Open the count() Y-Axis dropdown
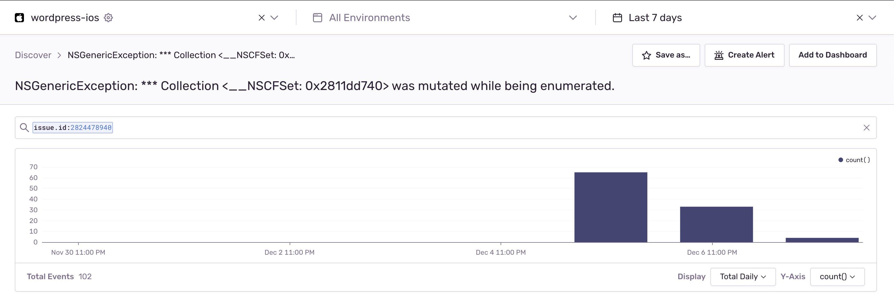894x294 pixels. pos(837,277)
